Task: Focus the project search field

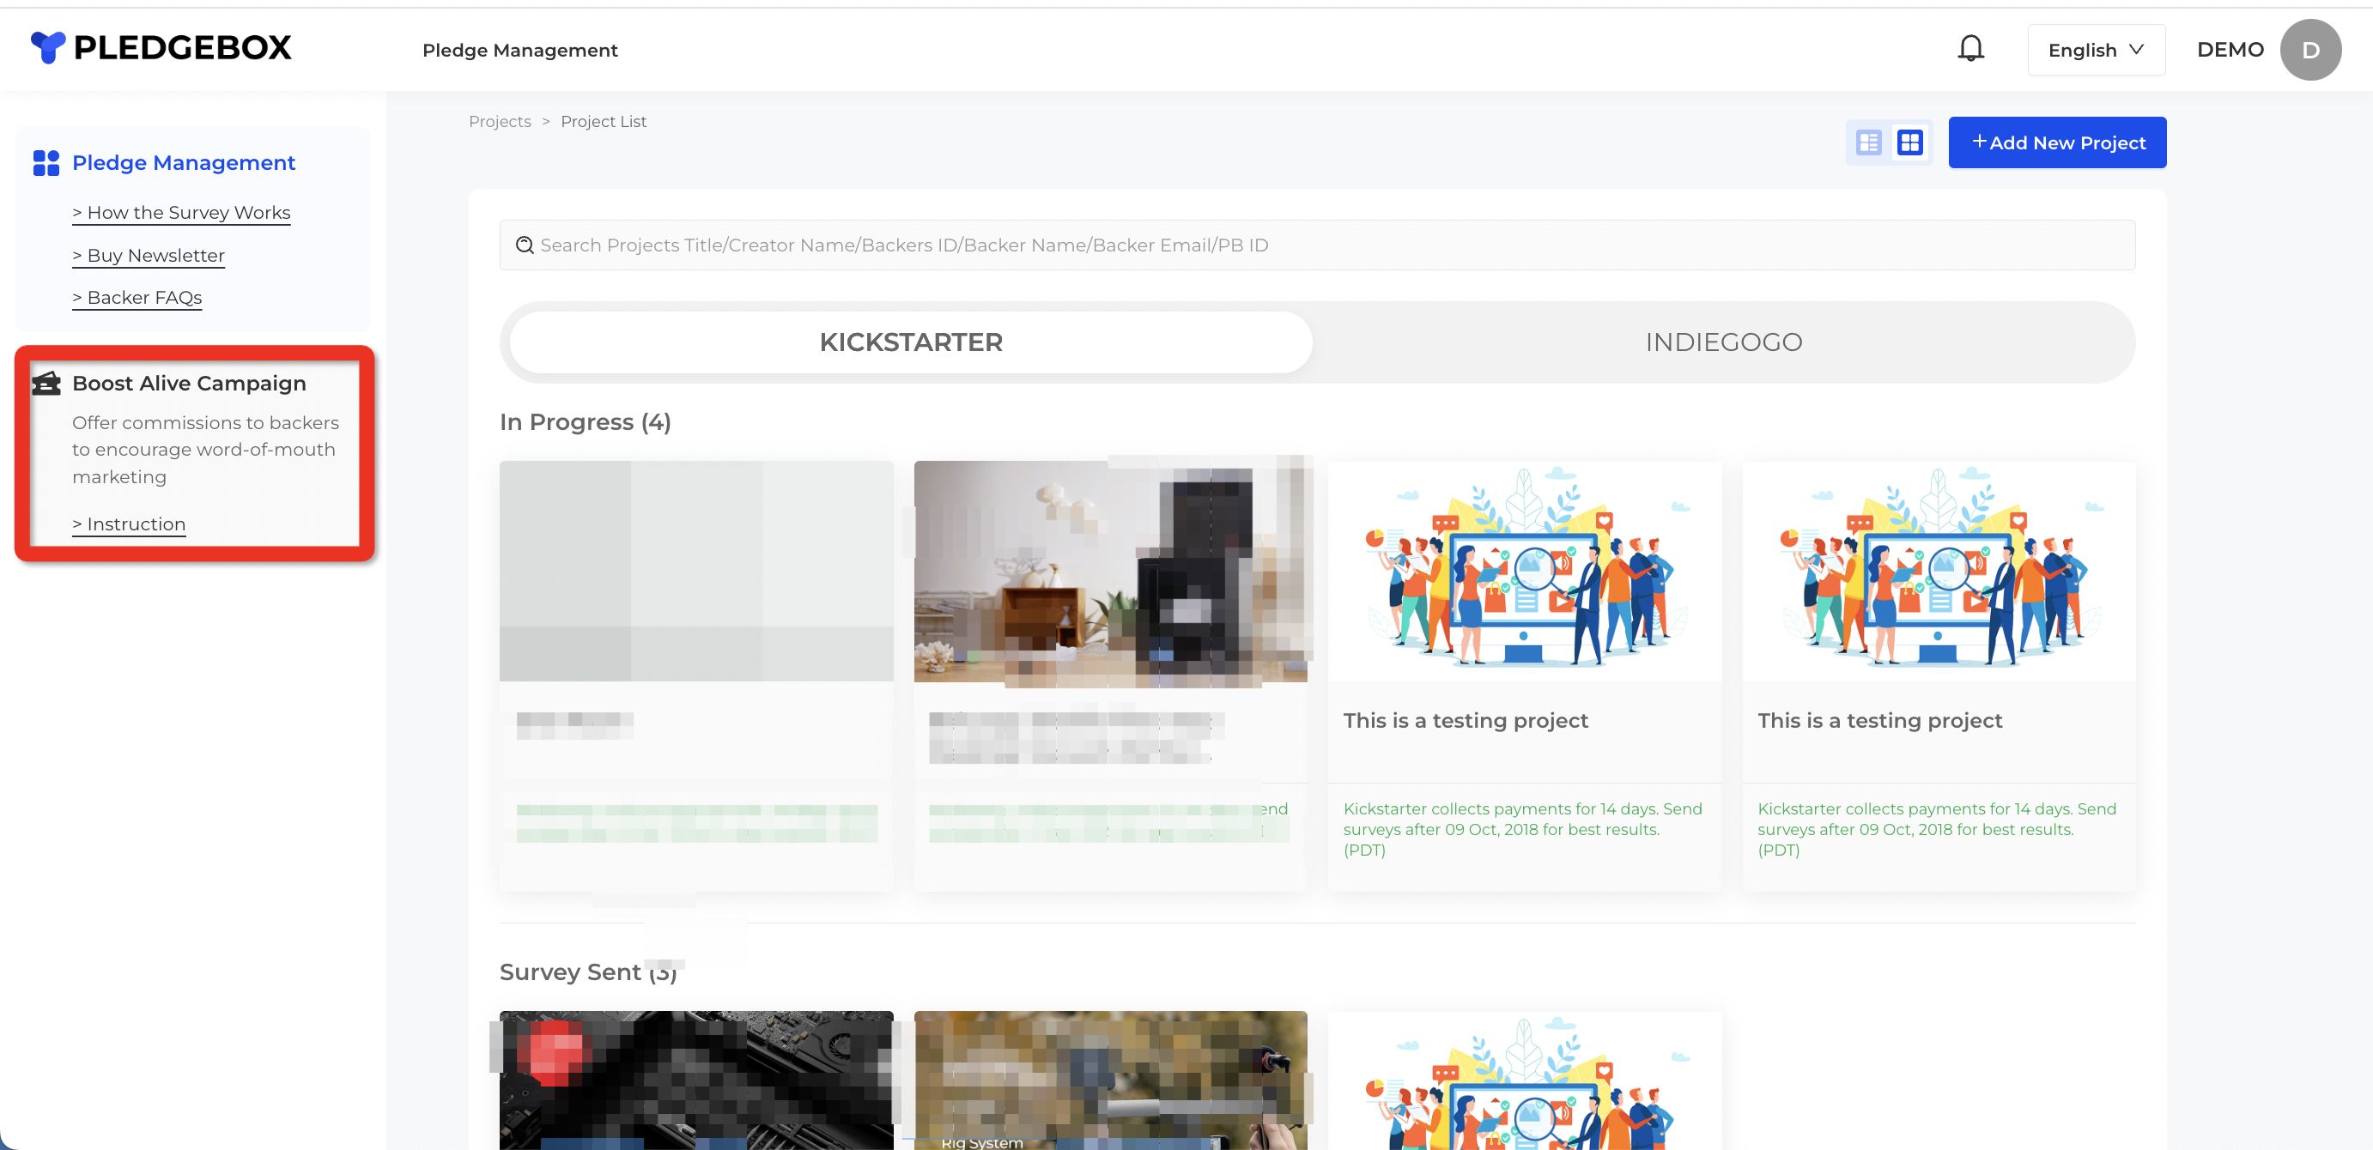Action: 1317,245
